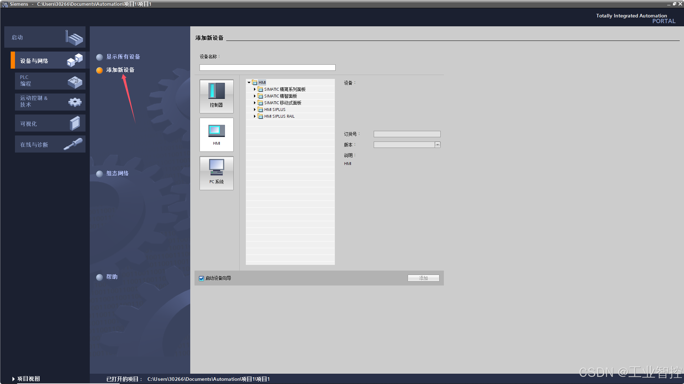The image size is (684, 384).
Task: Click the 添加 add button
Action: (x=423, y=278)
